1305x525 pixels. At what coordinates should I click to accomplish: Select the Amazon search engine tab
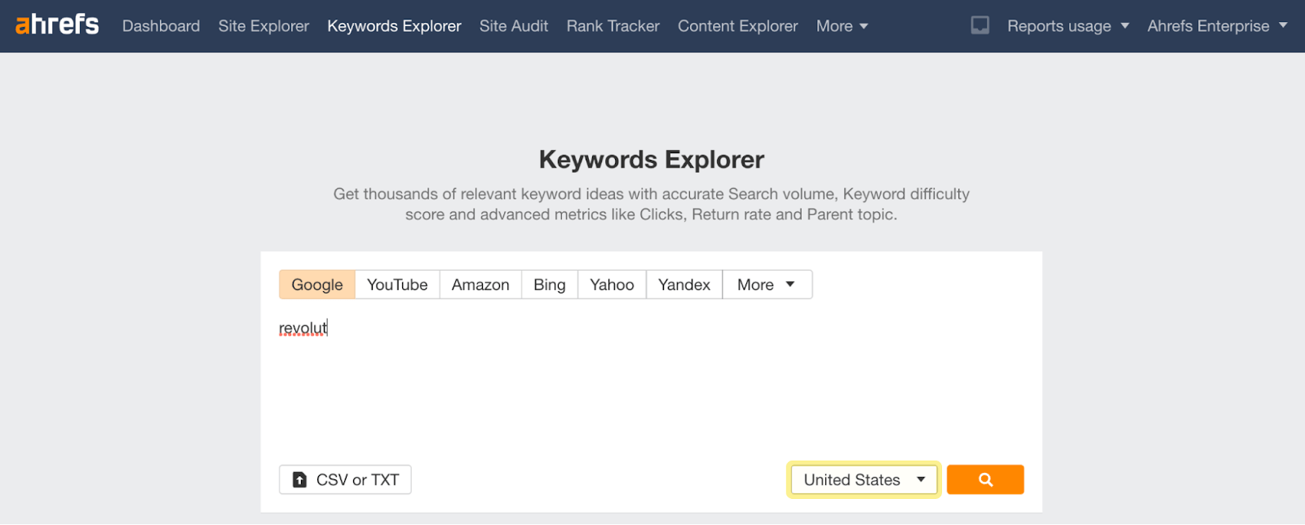coord(480,285)
